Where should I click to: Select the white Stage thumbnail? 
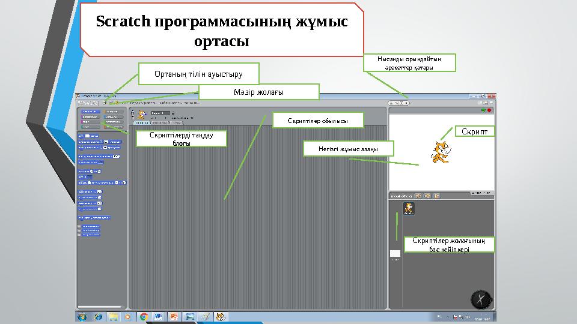(395, 253)
